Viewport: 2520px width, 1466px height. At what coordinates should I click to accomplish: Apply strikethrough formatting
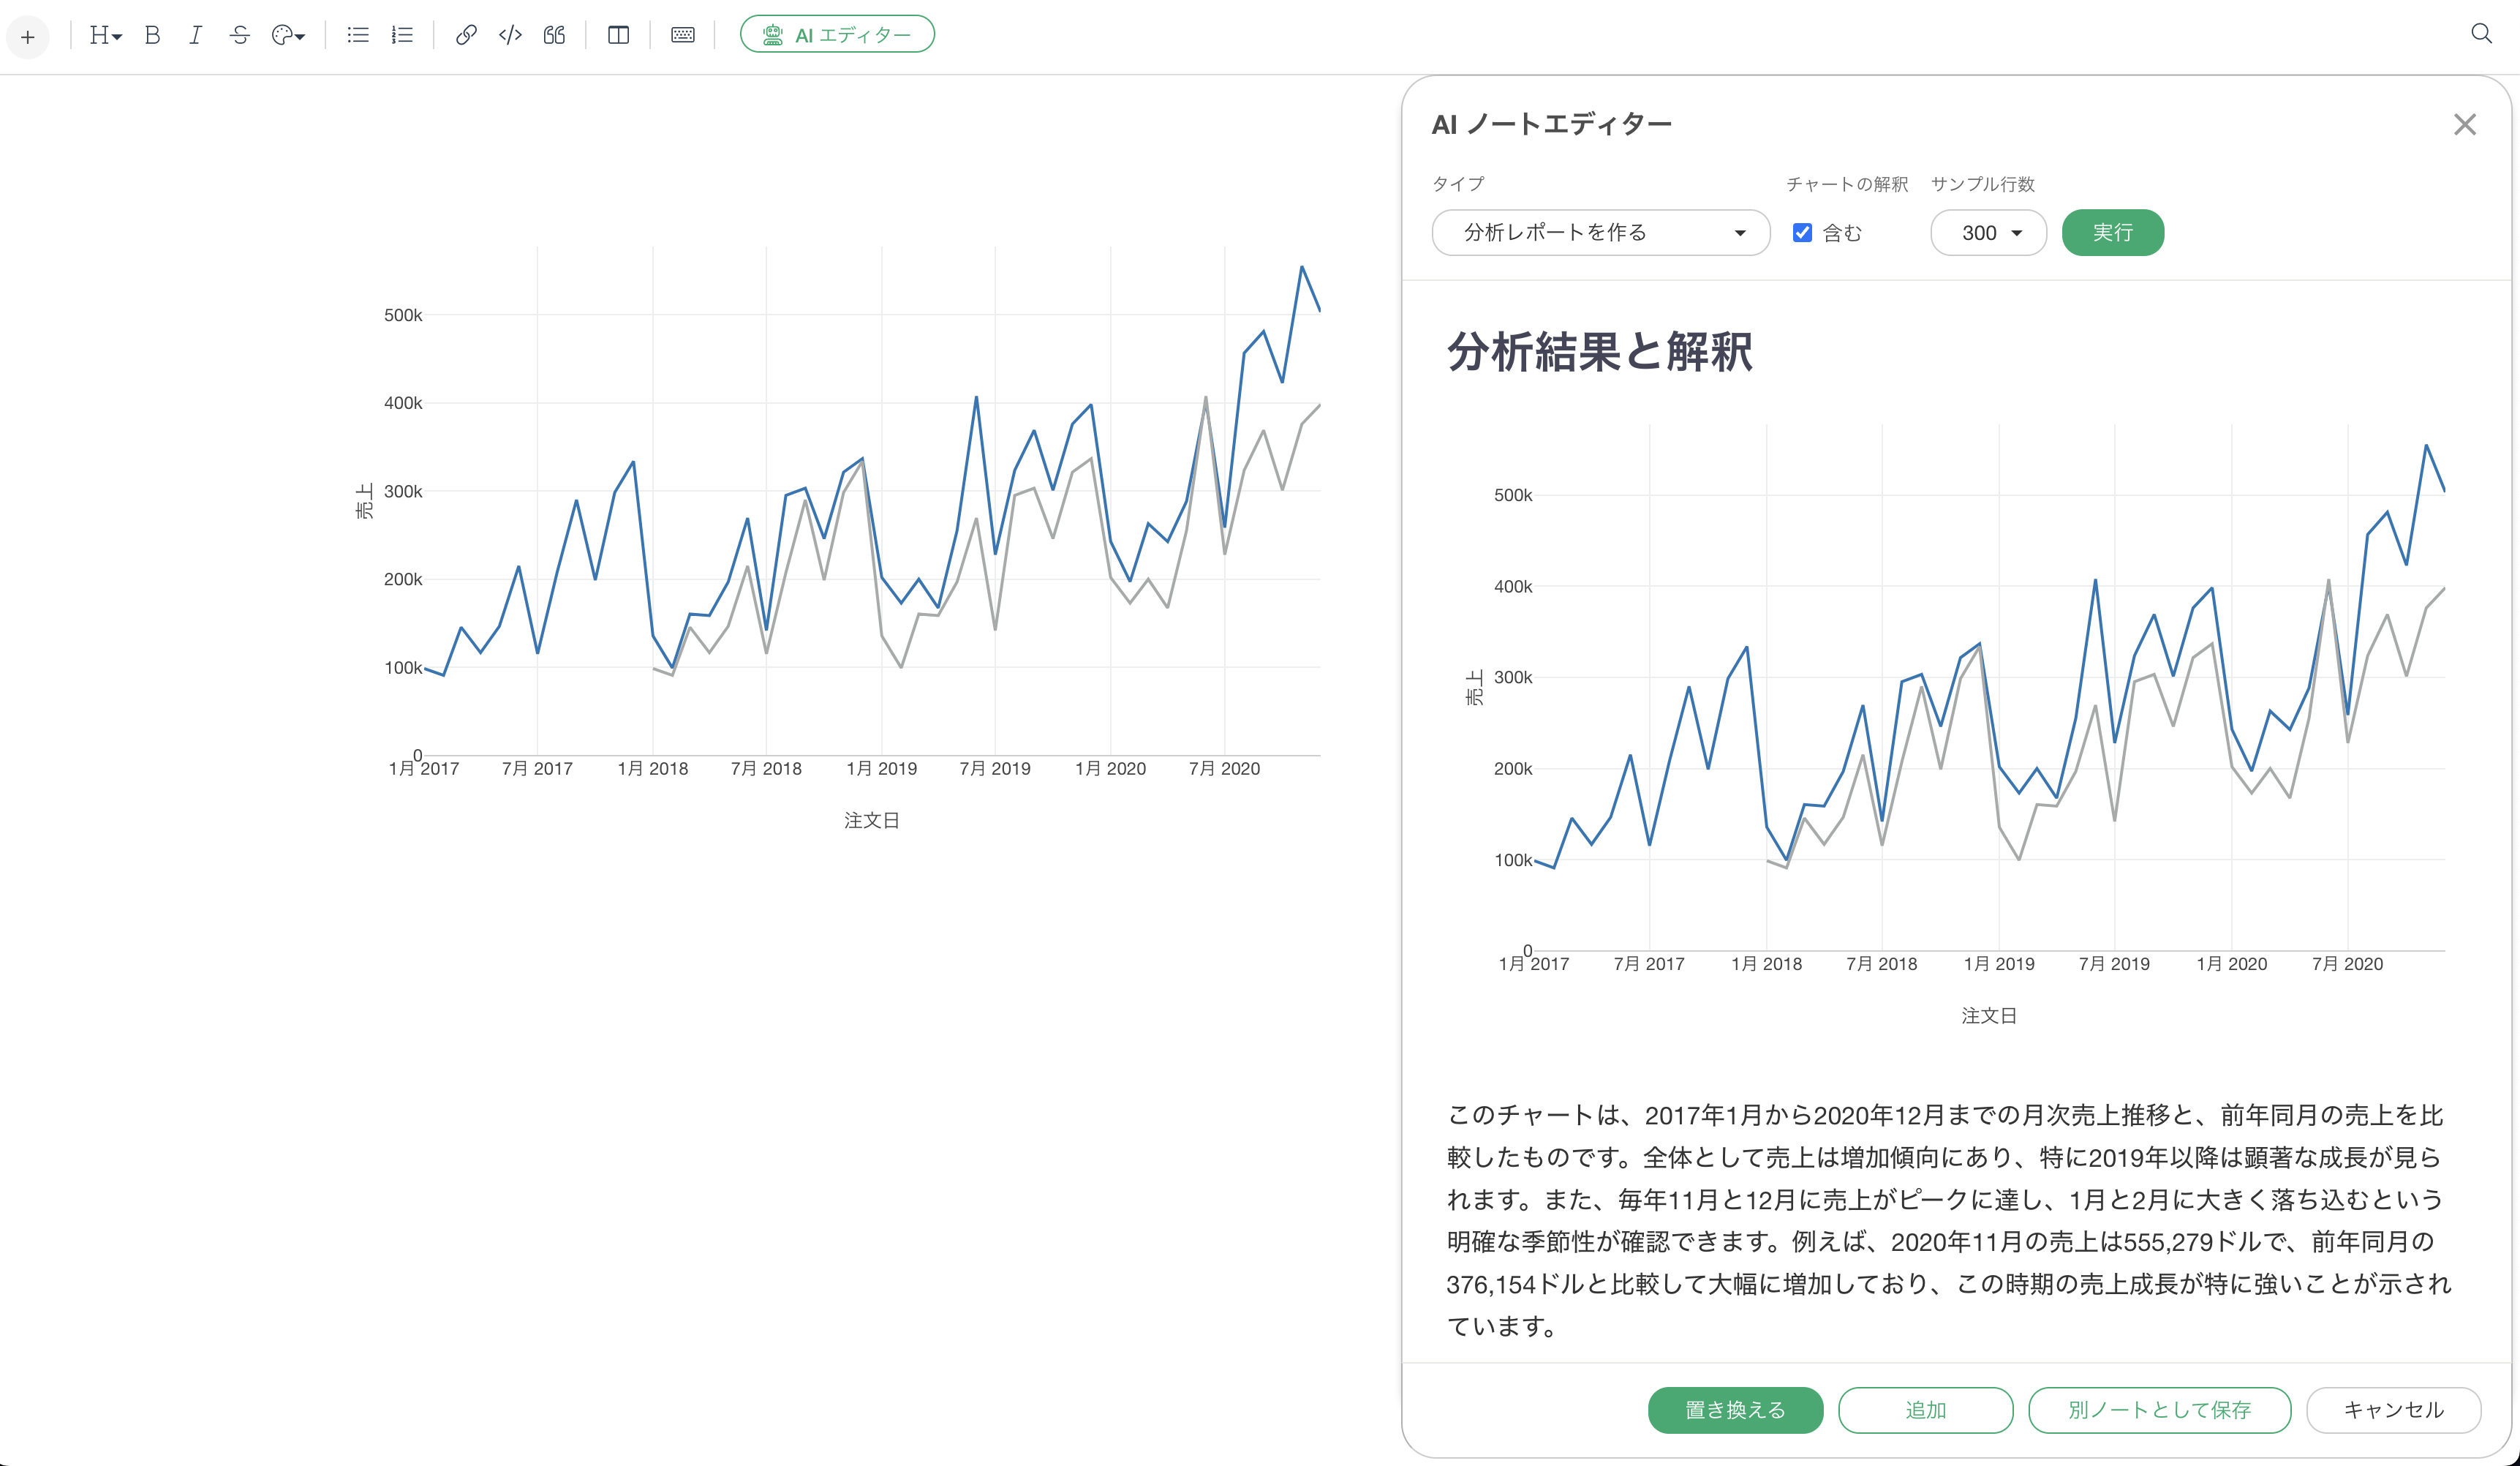[239, 36]
